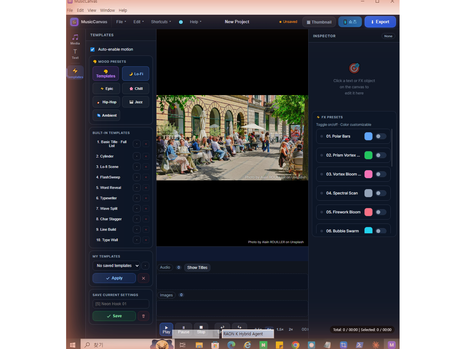The image size is (466, 349).
Task: Select the Lo-Fi mood preset
Action: (135, 74)
